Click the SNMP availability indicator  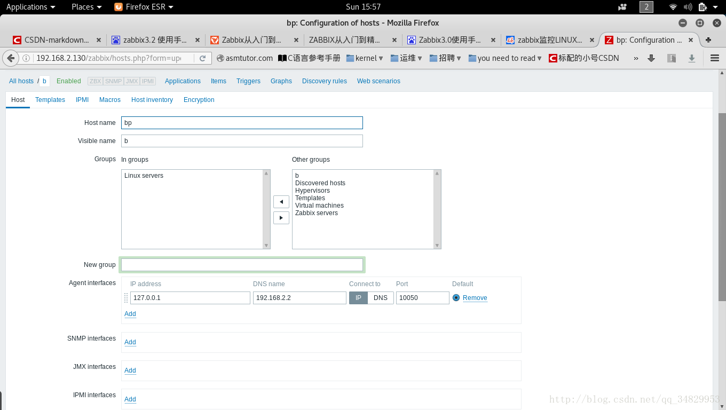click(113, 81)
